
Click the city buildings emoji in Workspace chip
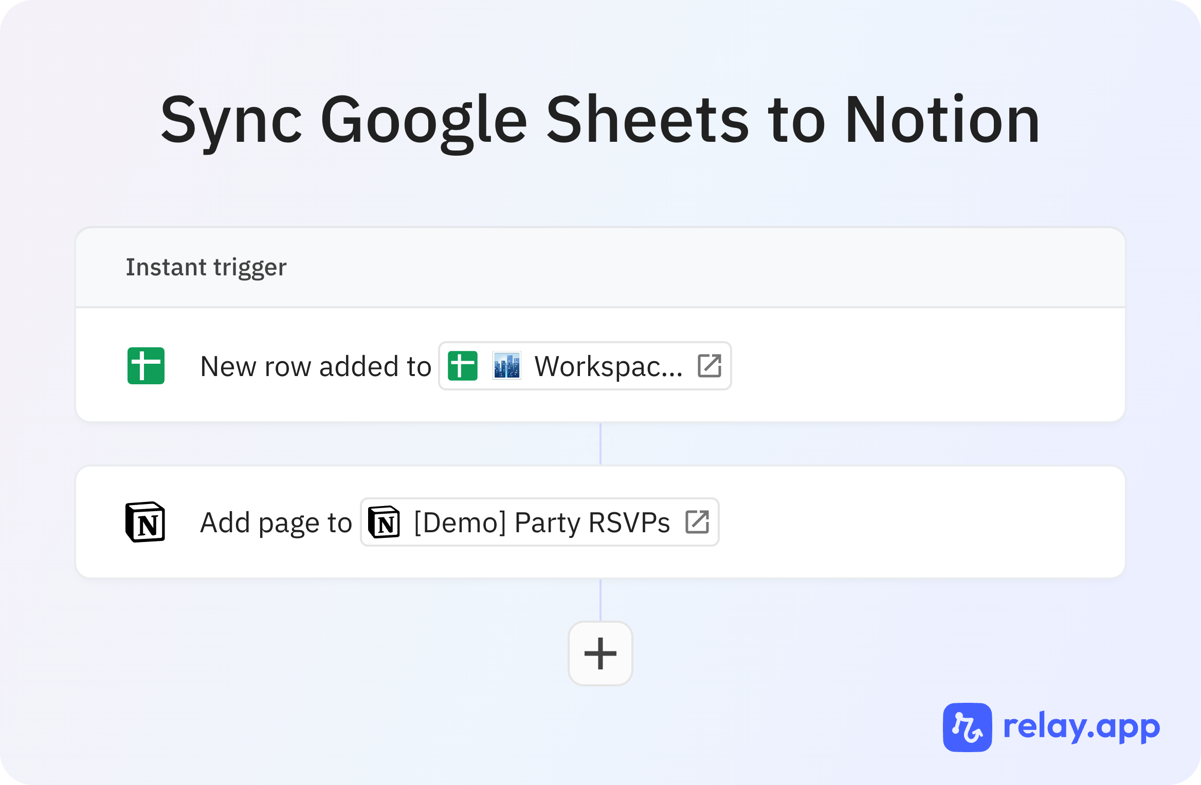click(x=506, y=366)
